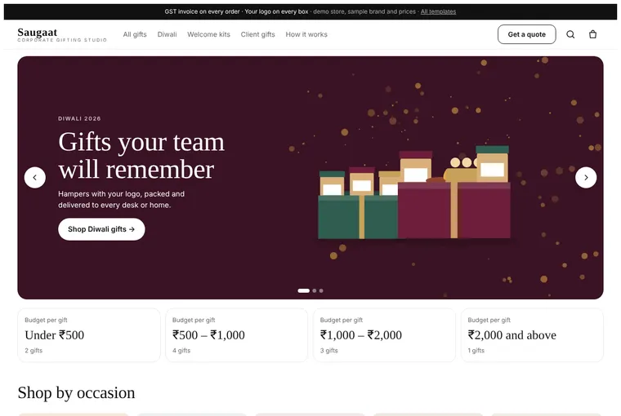Open the How it works menu item
The width and height of the screenshot is (621, 416).
point(306,34)
